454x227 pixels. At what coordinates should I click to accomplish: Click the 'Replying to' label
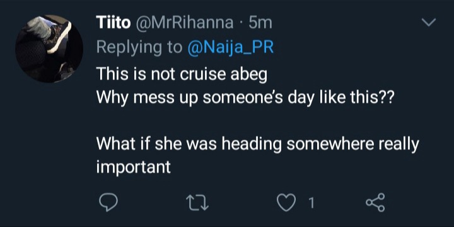(139, 48)
